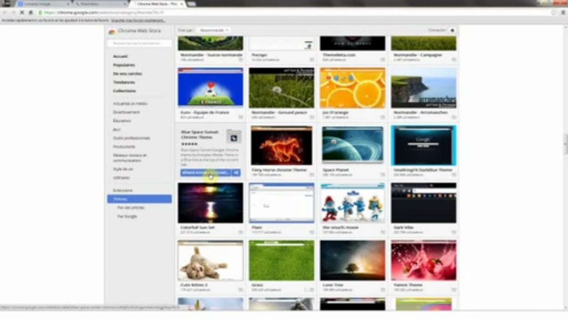Click the small icon beside Fiery Horse users count
This screenshot has width=568, height=319.
click(311, 175)
